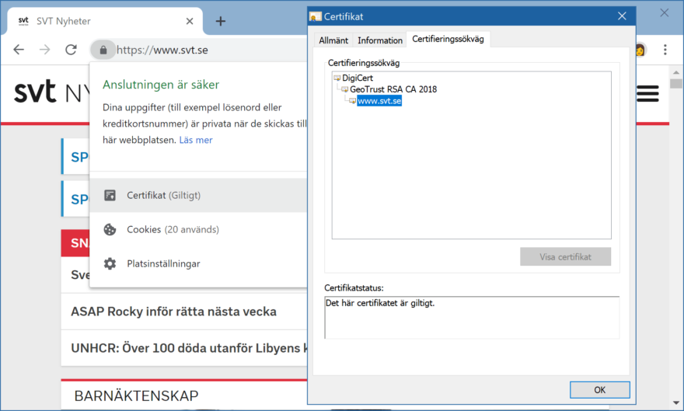Image resolution: width=684 pixels, height=411 pixels.
Task: Open Platsinställningar entry
Action: click(198, 263)
